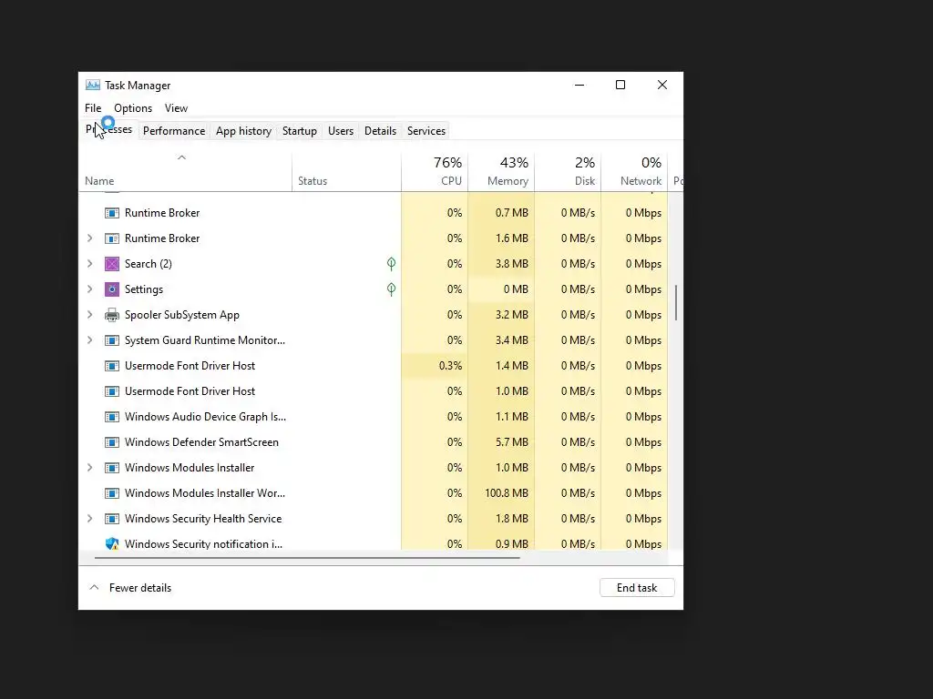
Task: Select the second Usermode Font Driver Host row
Action: [373, 391]
